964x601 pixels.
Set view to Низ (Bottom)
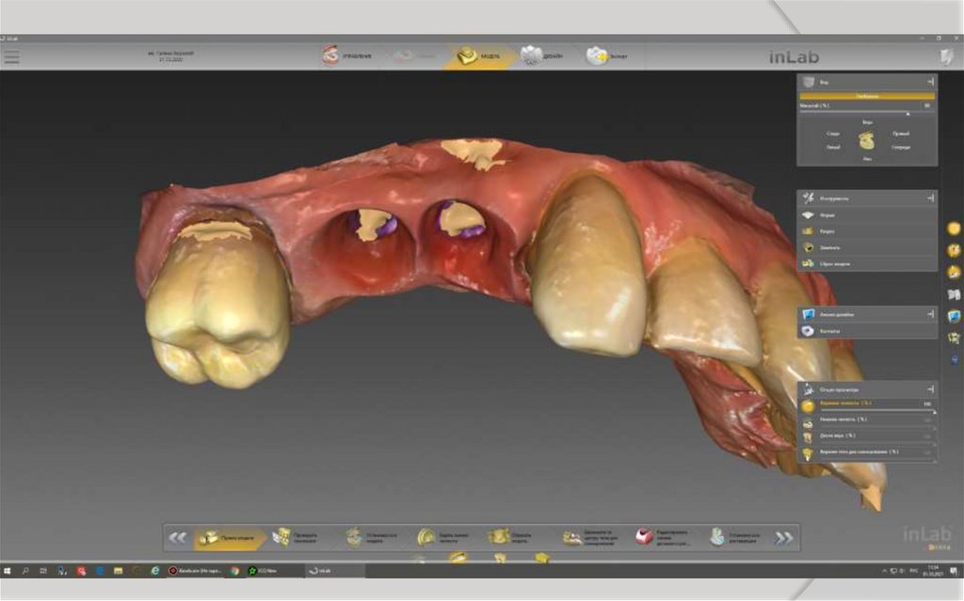tap(867, 159)
